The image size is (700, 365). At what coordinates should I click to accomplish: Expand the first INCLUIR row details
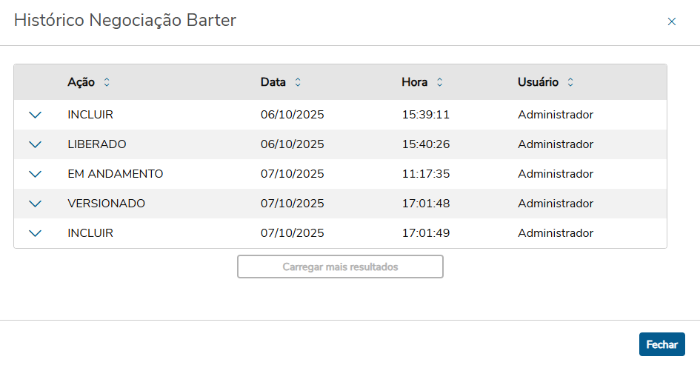point(35,115)
